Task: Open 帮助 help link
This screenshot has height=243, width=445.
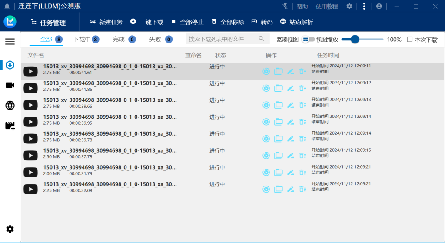Action: click(302, 6)
